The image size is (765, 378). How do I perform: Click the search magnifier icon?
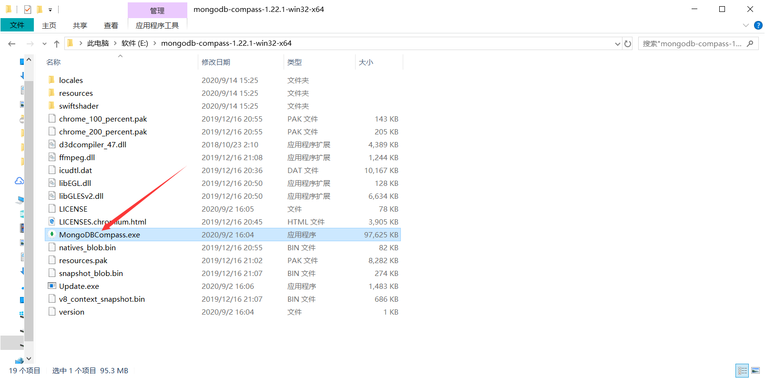click(750, 43)
